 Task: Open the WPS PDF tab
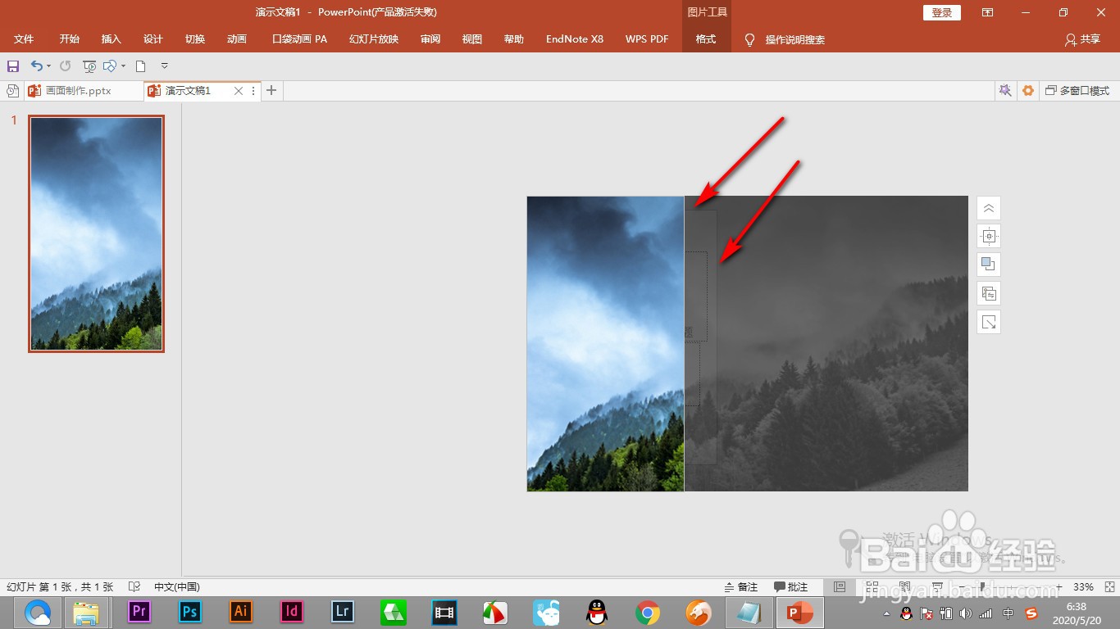pyautogui.click(x=647, y=39)
